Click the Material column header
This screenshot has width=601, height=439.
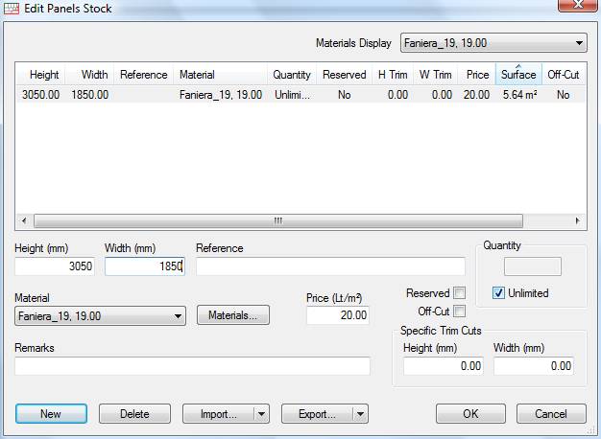[220, 75]
